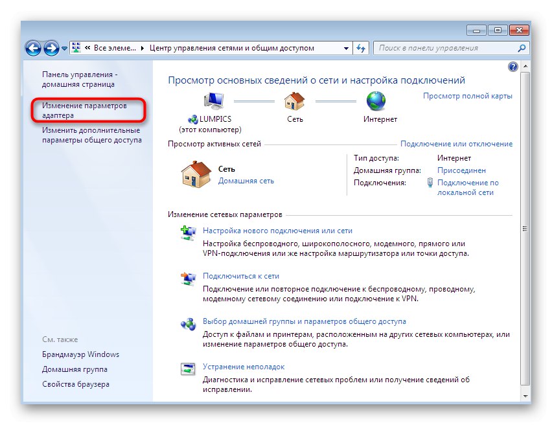Click the troubleshooting icon

[188, 369]
